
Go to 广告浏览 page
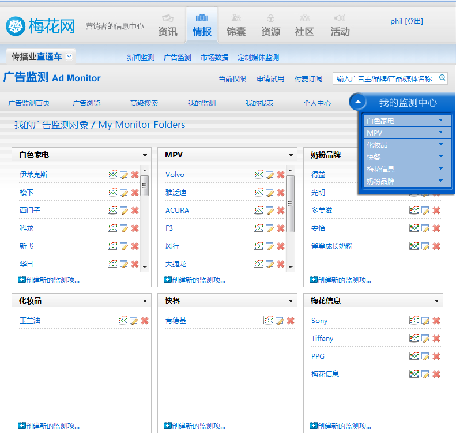[86, 103]
